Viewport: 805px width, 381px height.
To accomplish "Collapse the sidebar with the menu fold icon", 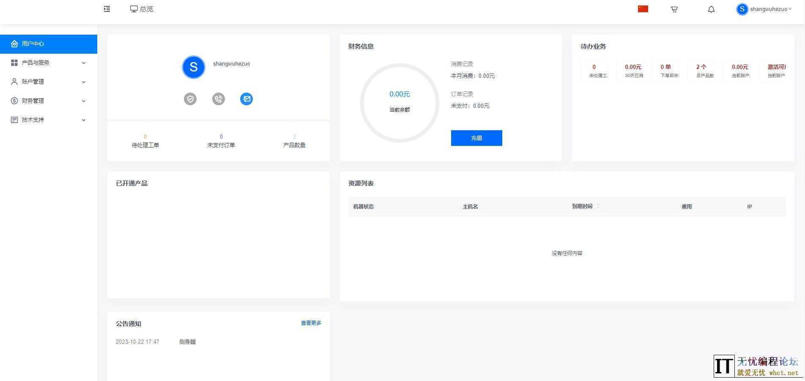I will click(x=107, y=9).
